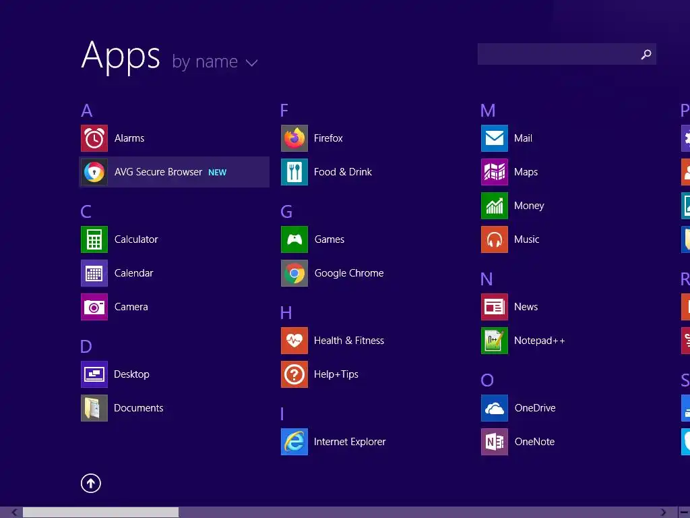Go back to Start with the up arrow
This screenshot has height=518, width=690.
[x=91, y=483]
